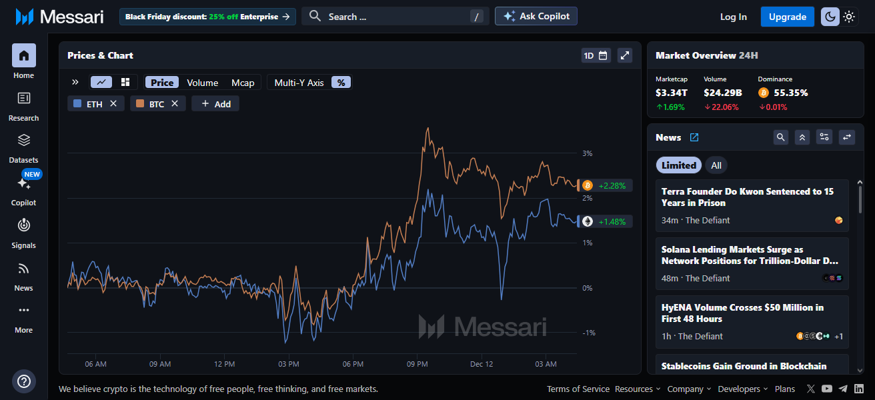Viewport: 875px width, 400px height.
Task: Show All news tab
Action: coord(716,165)
